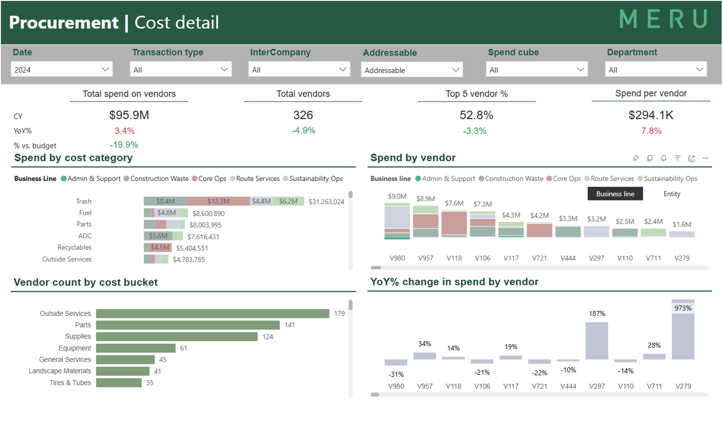Open Spend by vendor in focus mode

click(x=692, y=159)
